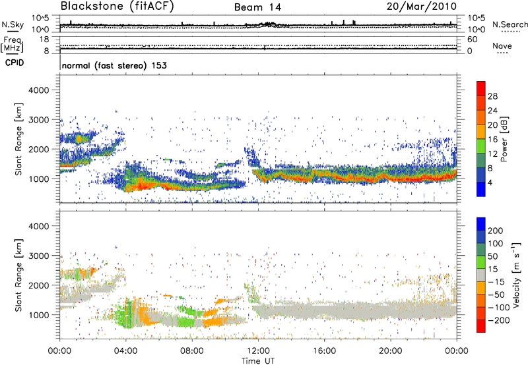Click the '04:00' time tick label
The image size is (528, 365).
(125, 351)
